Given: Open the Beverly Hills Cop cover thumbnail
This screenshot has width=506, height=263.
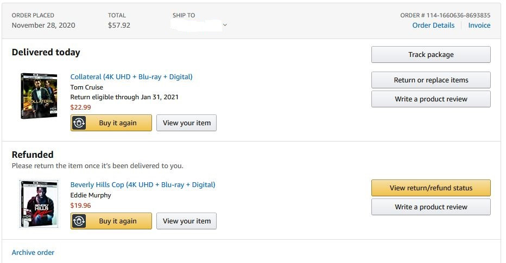Looking at the screenshot, I should (39, 203).
